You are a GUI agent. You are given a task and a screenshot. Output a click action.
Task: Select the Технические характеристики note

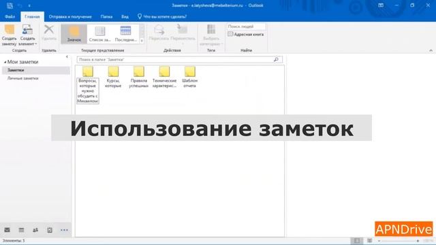[x=164, y=77]
